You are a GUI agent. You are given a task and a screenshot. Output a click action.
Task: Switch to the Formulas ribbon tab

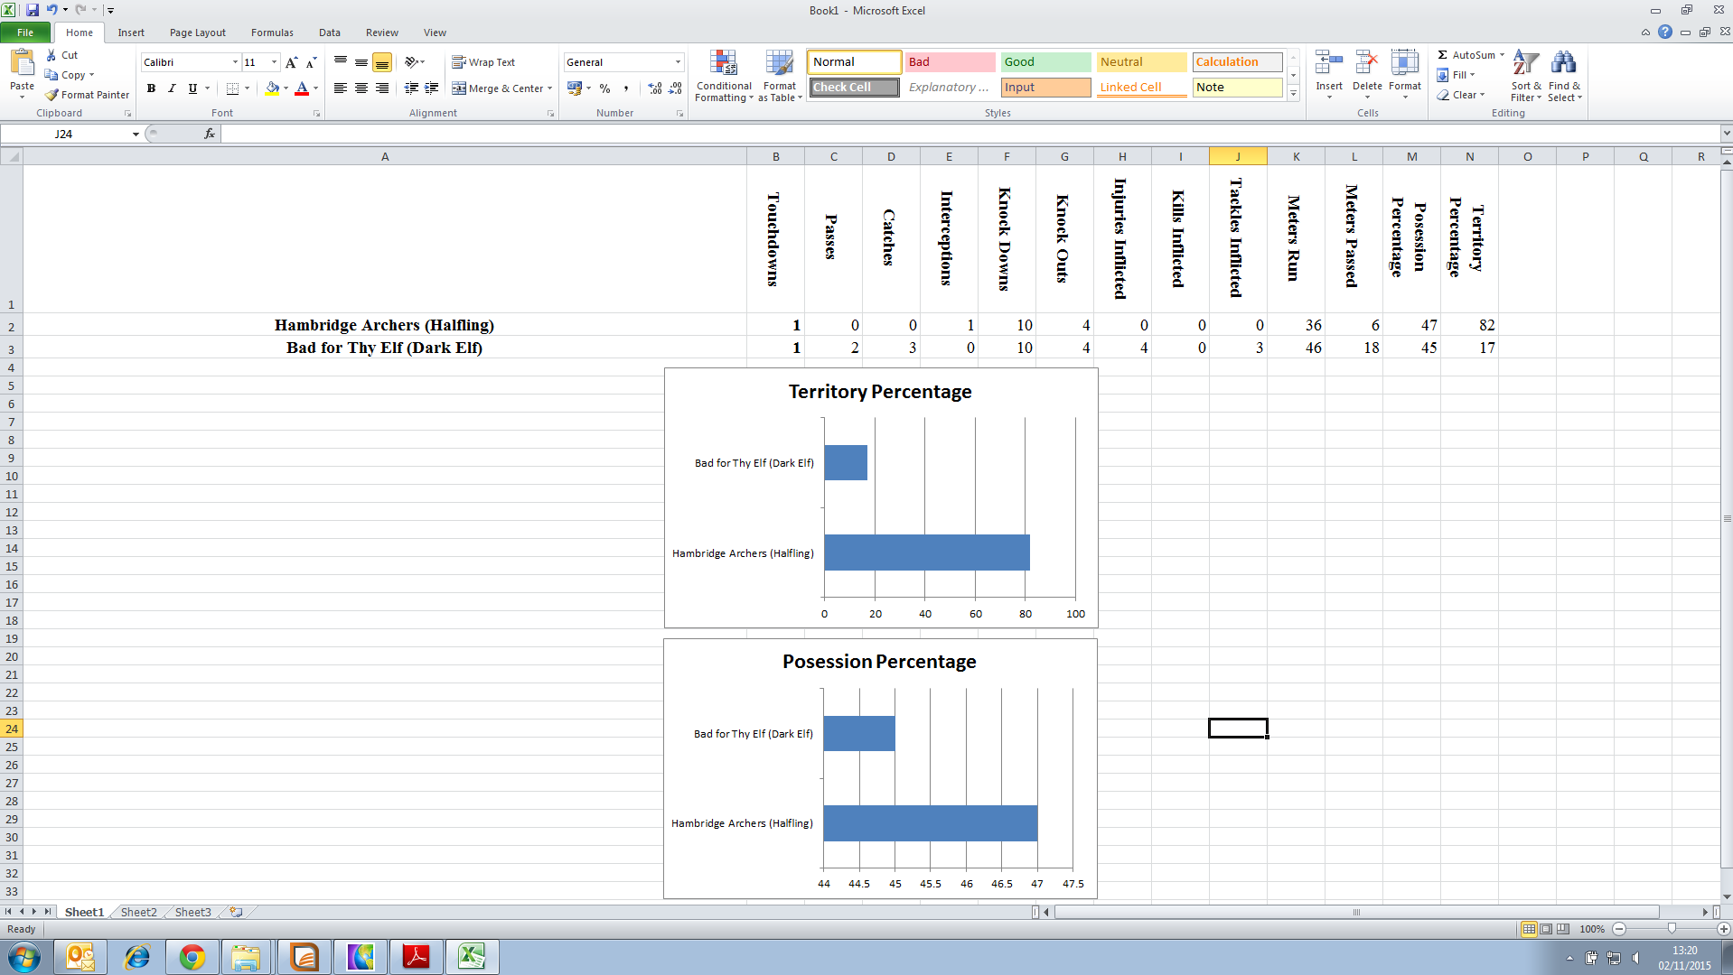pyautogui.click(x=272, y=32)
